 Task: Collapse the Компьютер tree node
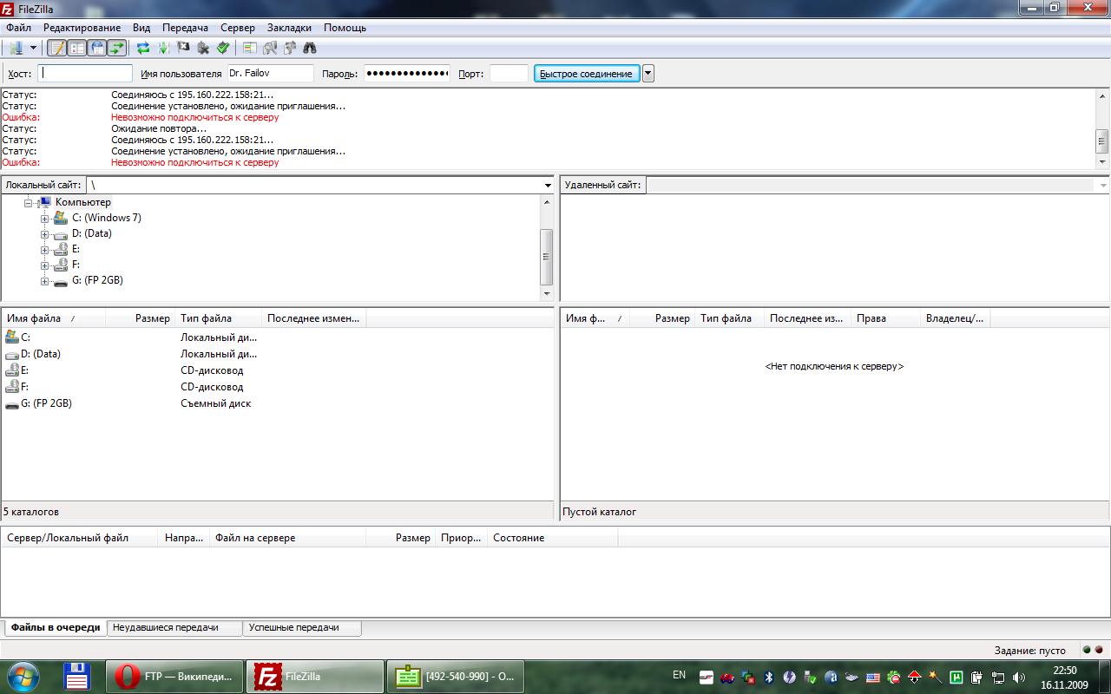[29, 202]
